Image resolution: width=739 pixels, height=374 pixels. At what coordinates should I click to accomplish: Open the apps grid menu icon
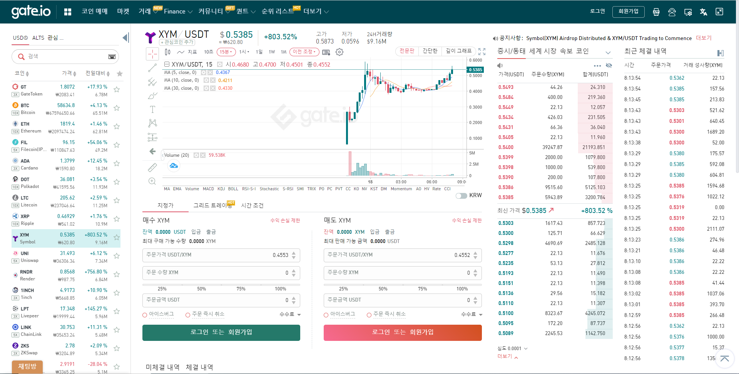(x=68, y=12)
